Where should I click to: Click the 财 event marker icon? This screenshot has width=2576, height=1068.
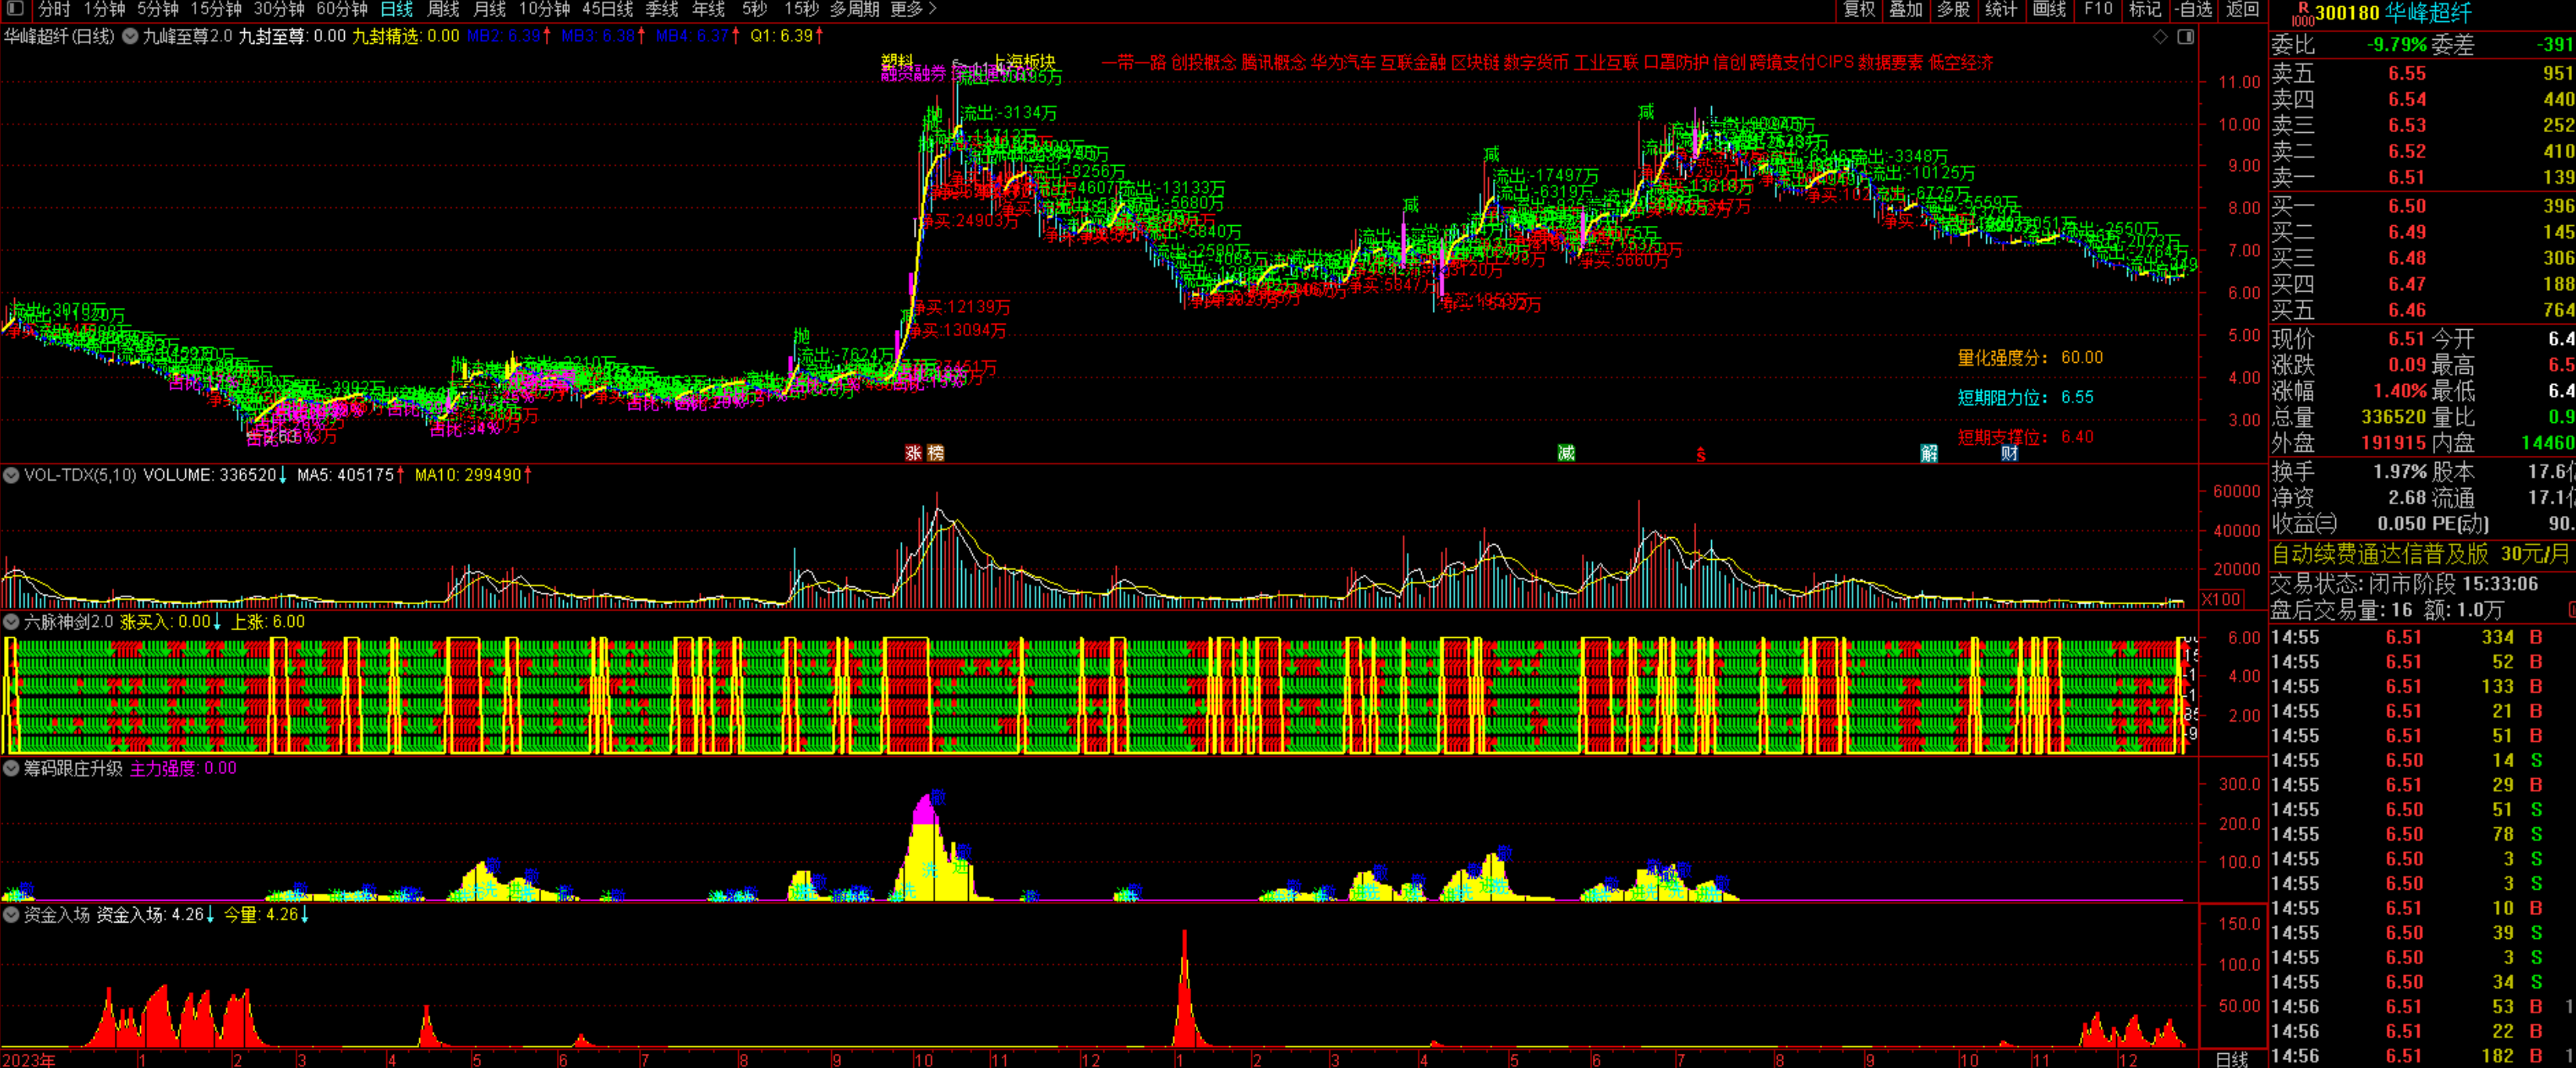click(2009, 453)
